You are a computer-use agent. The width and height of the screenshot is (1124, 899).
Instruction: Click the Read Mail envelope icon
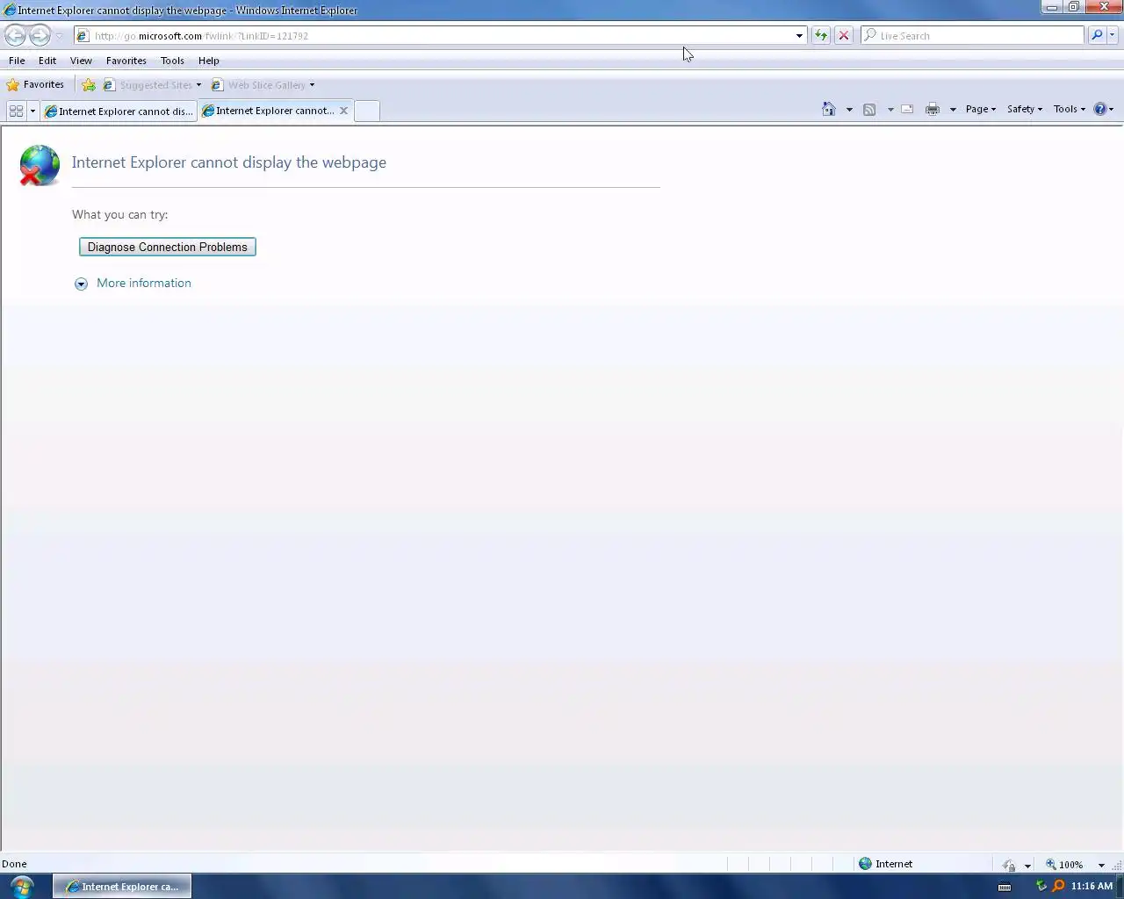pos(907,110)
